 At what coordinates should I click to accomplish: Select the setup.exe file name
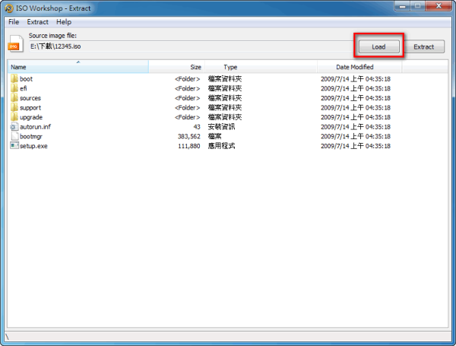click(x=33, y=146)
